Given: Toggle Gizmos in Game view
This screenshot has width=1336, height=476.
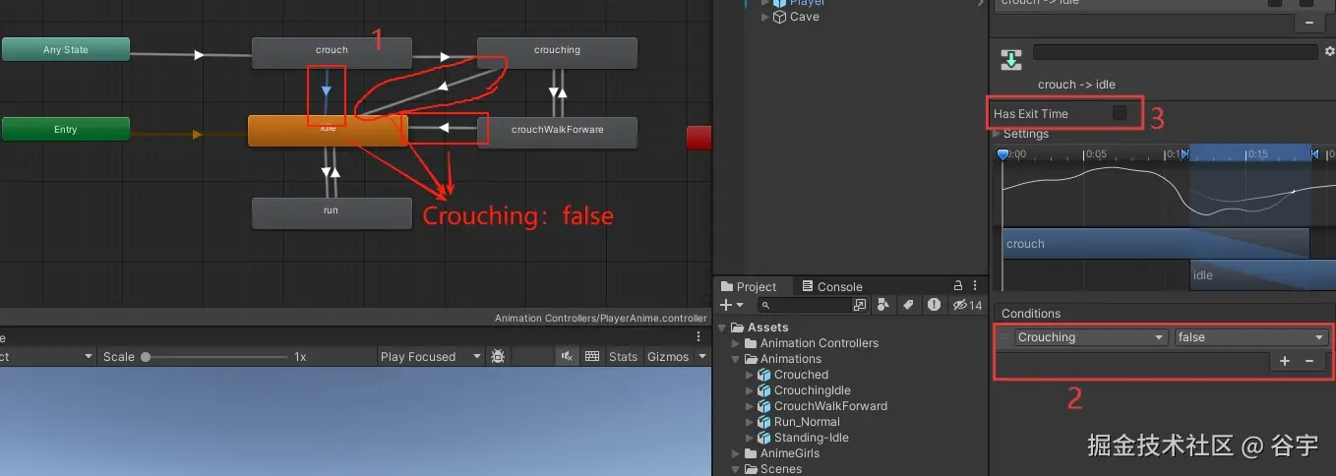Looking at the screenshot, I should coord(668,356).
